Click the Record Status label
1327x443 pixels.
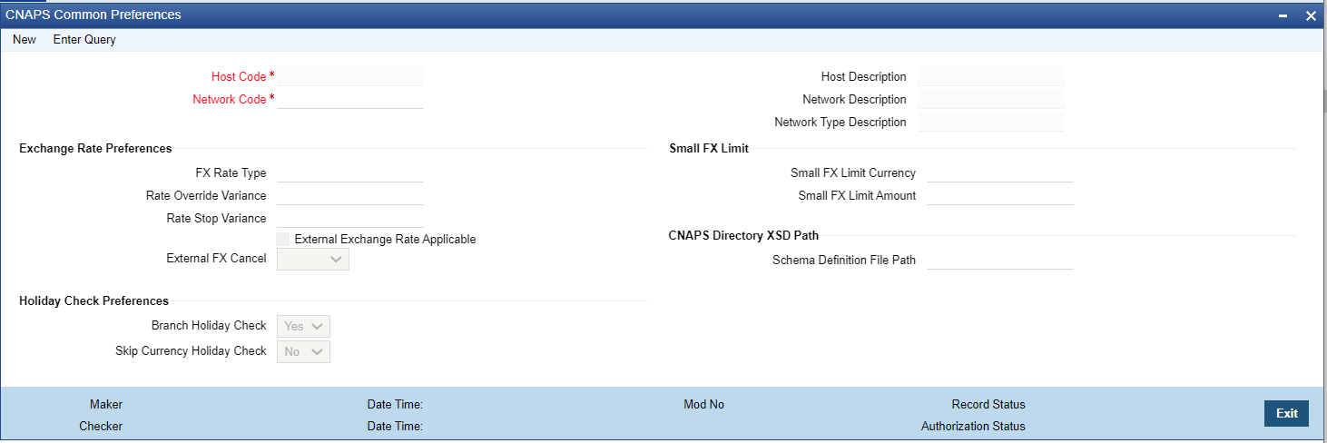point(988,404)
